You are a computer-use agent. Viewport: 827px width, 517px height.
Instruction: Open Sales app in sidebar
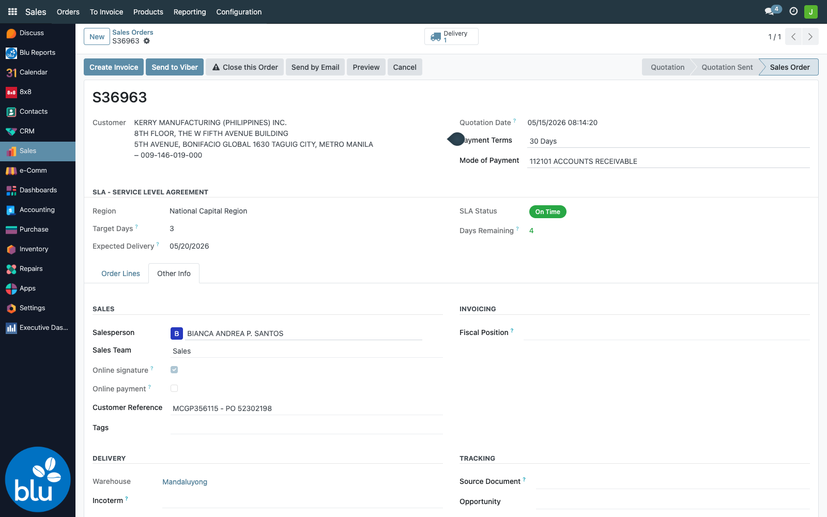coord(38,151)
